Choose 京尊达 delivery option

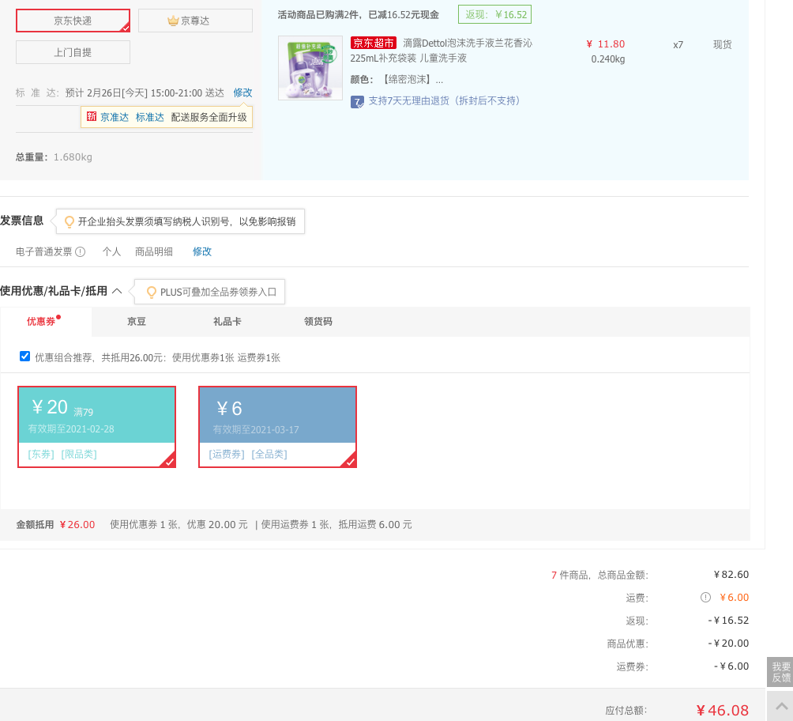point(195,21)
